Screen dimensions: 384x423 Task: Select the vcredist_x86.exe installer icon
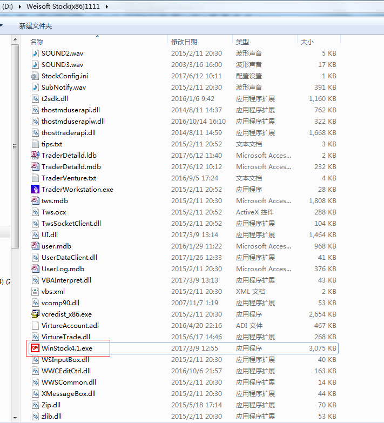pos(35,314)
